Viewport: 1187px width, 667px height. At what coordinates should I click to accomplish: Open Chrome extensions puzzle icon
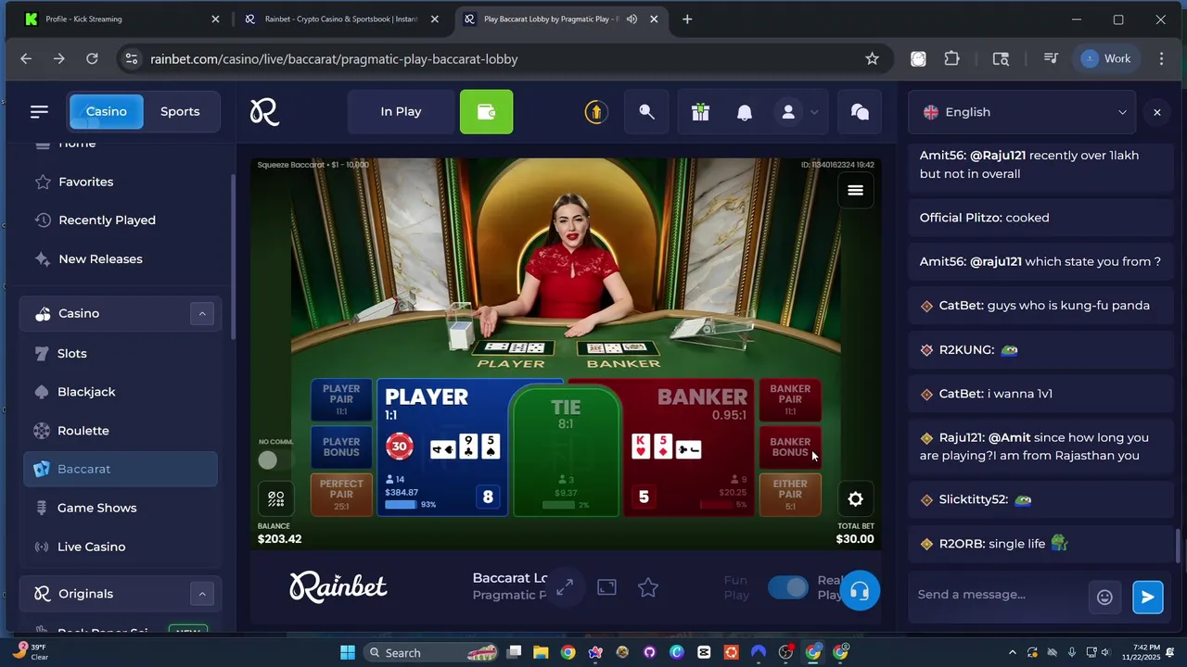(951, 58)
